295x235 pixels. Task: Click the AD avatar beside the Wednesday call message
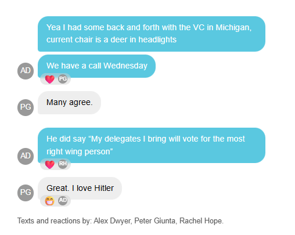(26, 71)
